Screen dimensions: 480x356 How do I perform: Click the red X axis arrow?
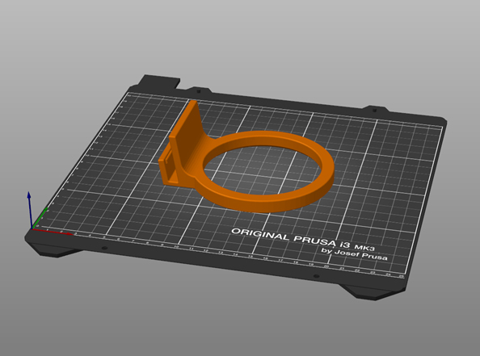(x=52, y=232)
